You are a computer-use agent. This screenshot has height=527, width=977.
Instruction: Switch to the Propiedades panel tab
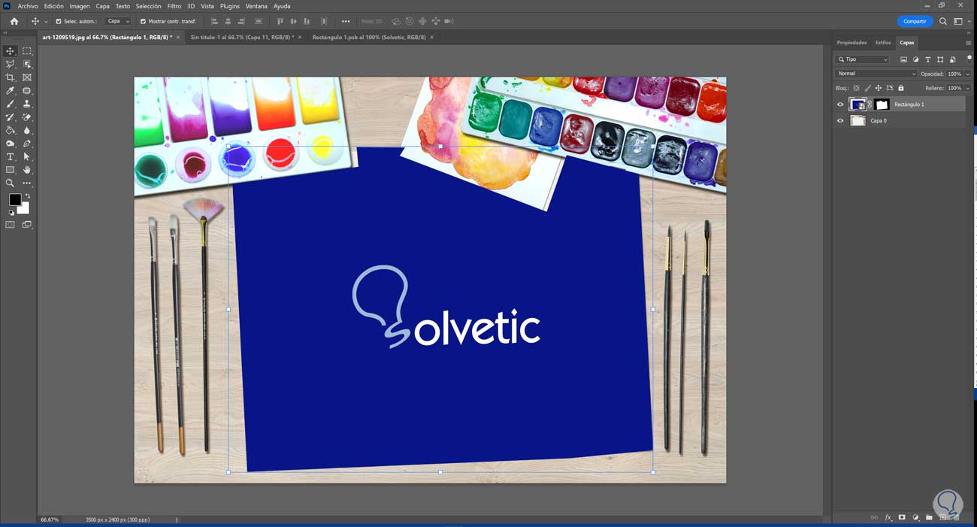click(851, 43)
